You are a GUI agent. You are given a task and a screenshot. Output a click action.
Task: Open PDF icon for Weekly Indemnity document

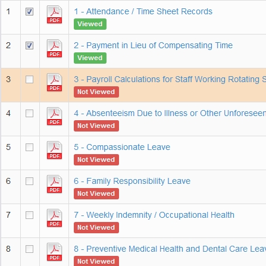point(54,218)
